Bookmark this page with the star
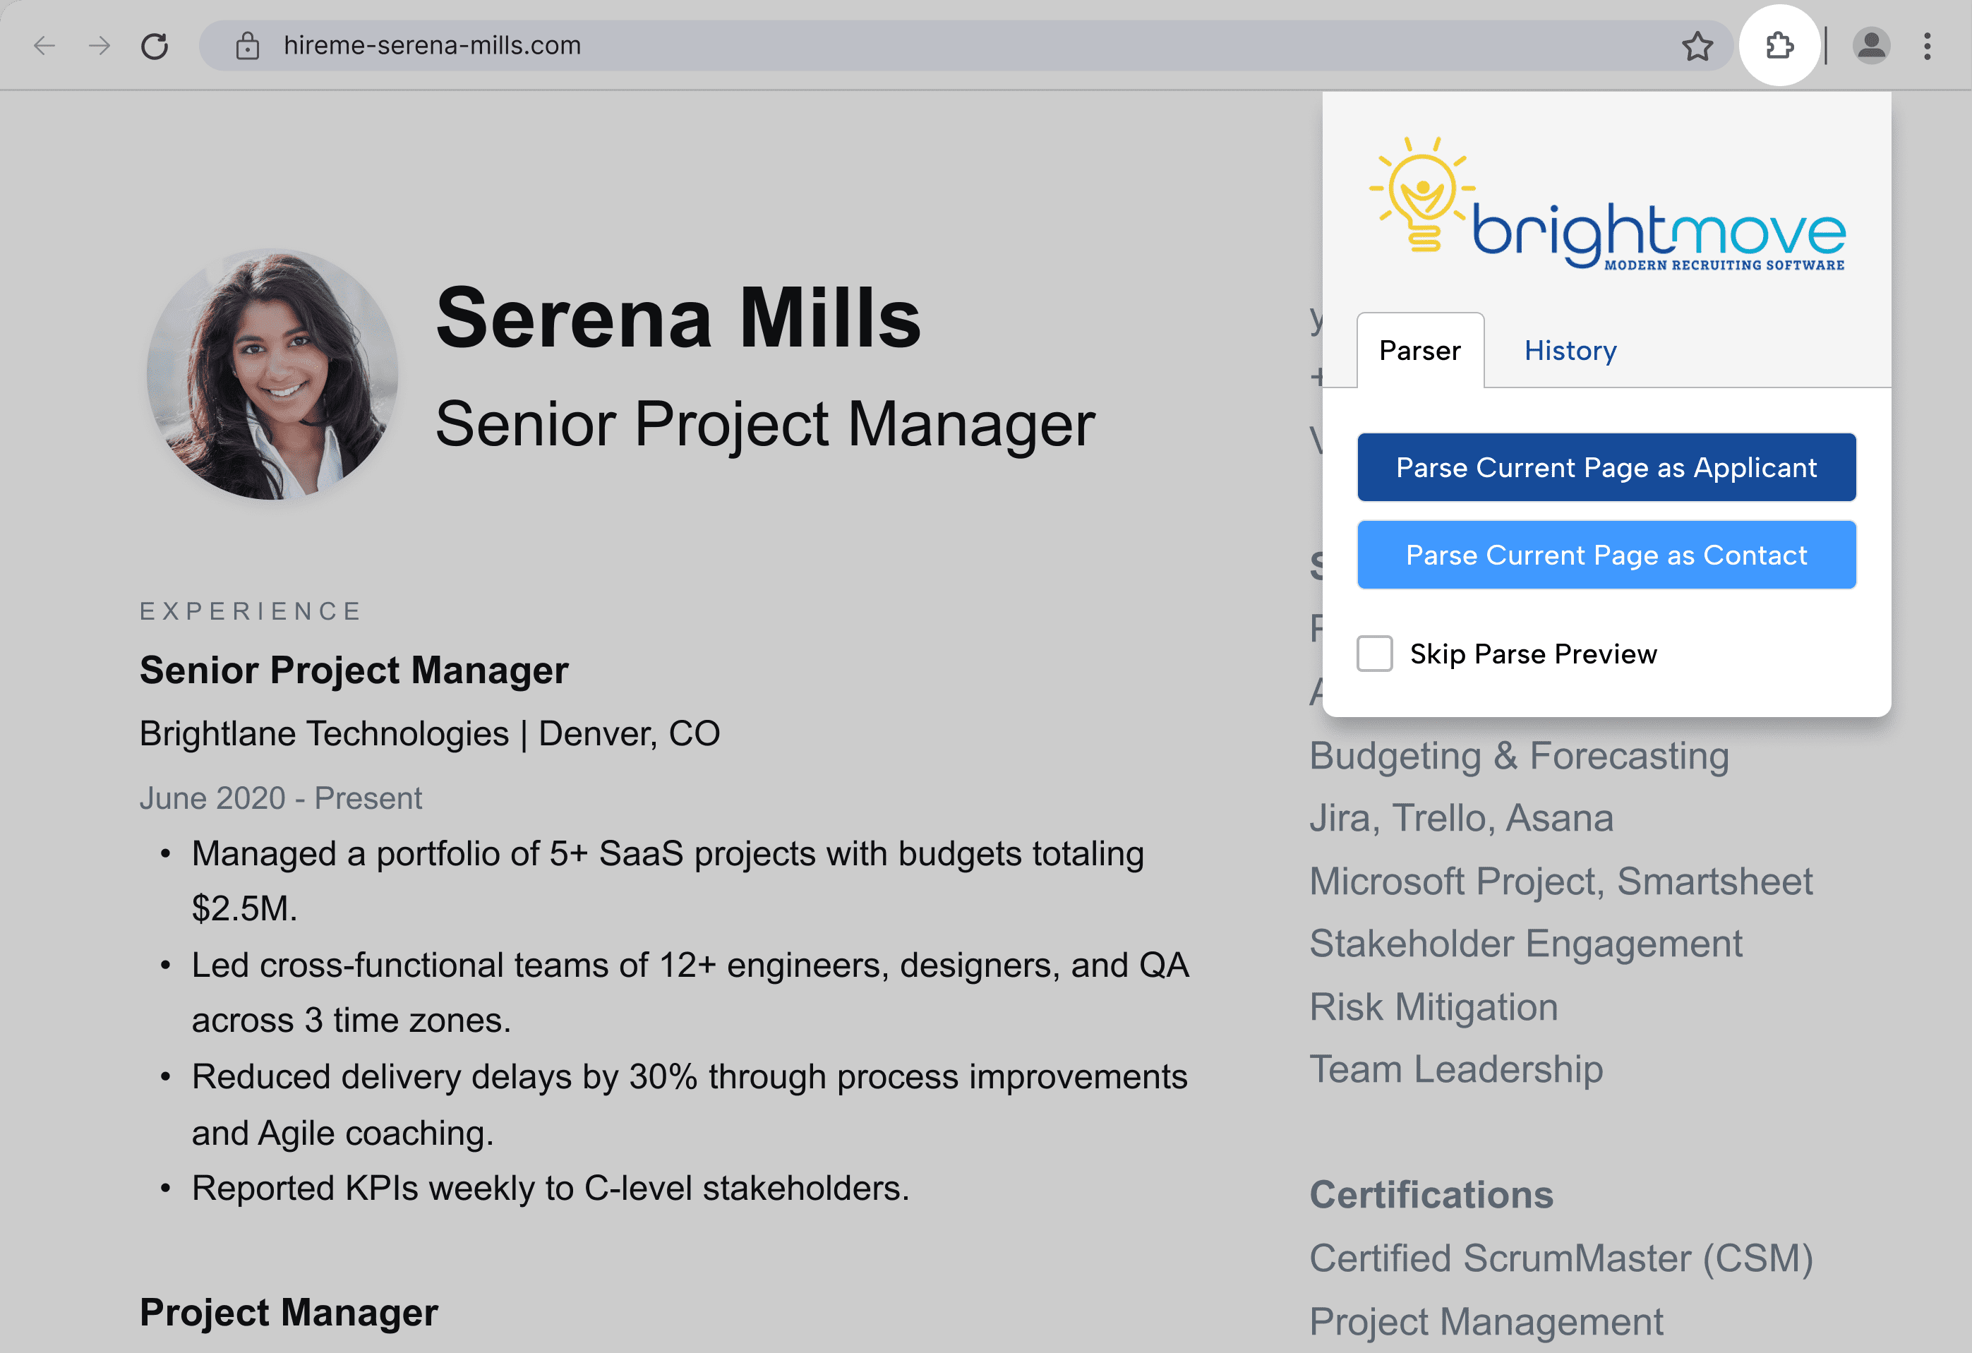 pos(1697,46)
